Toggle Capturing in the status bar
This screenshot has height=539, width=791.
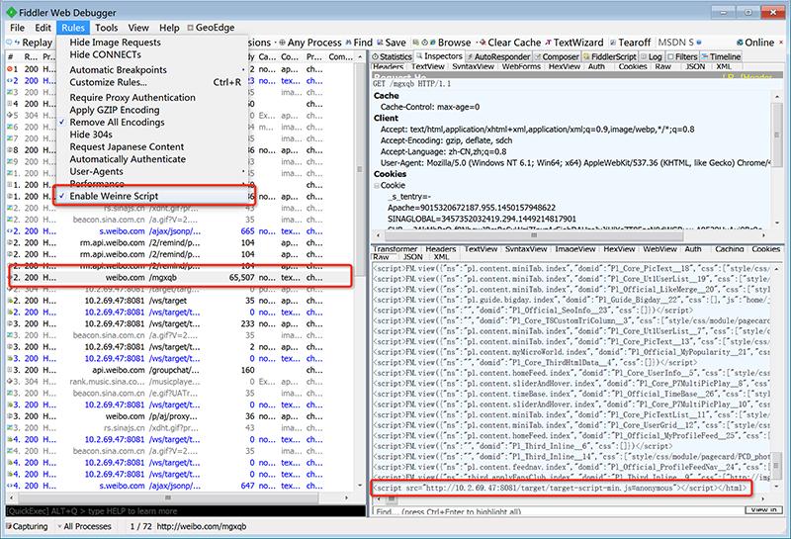(x=28, y=526)
